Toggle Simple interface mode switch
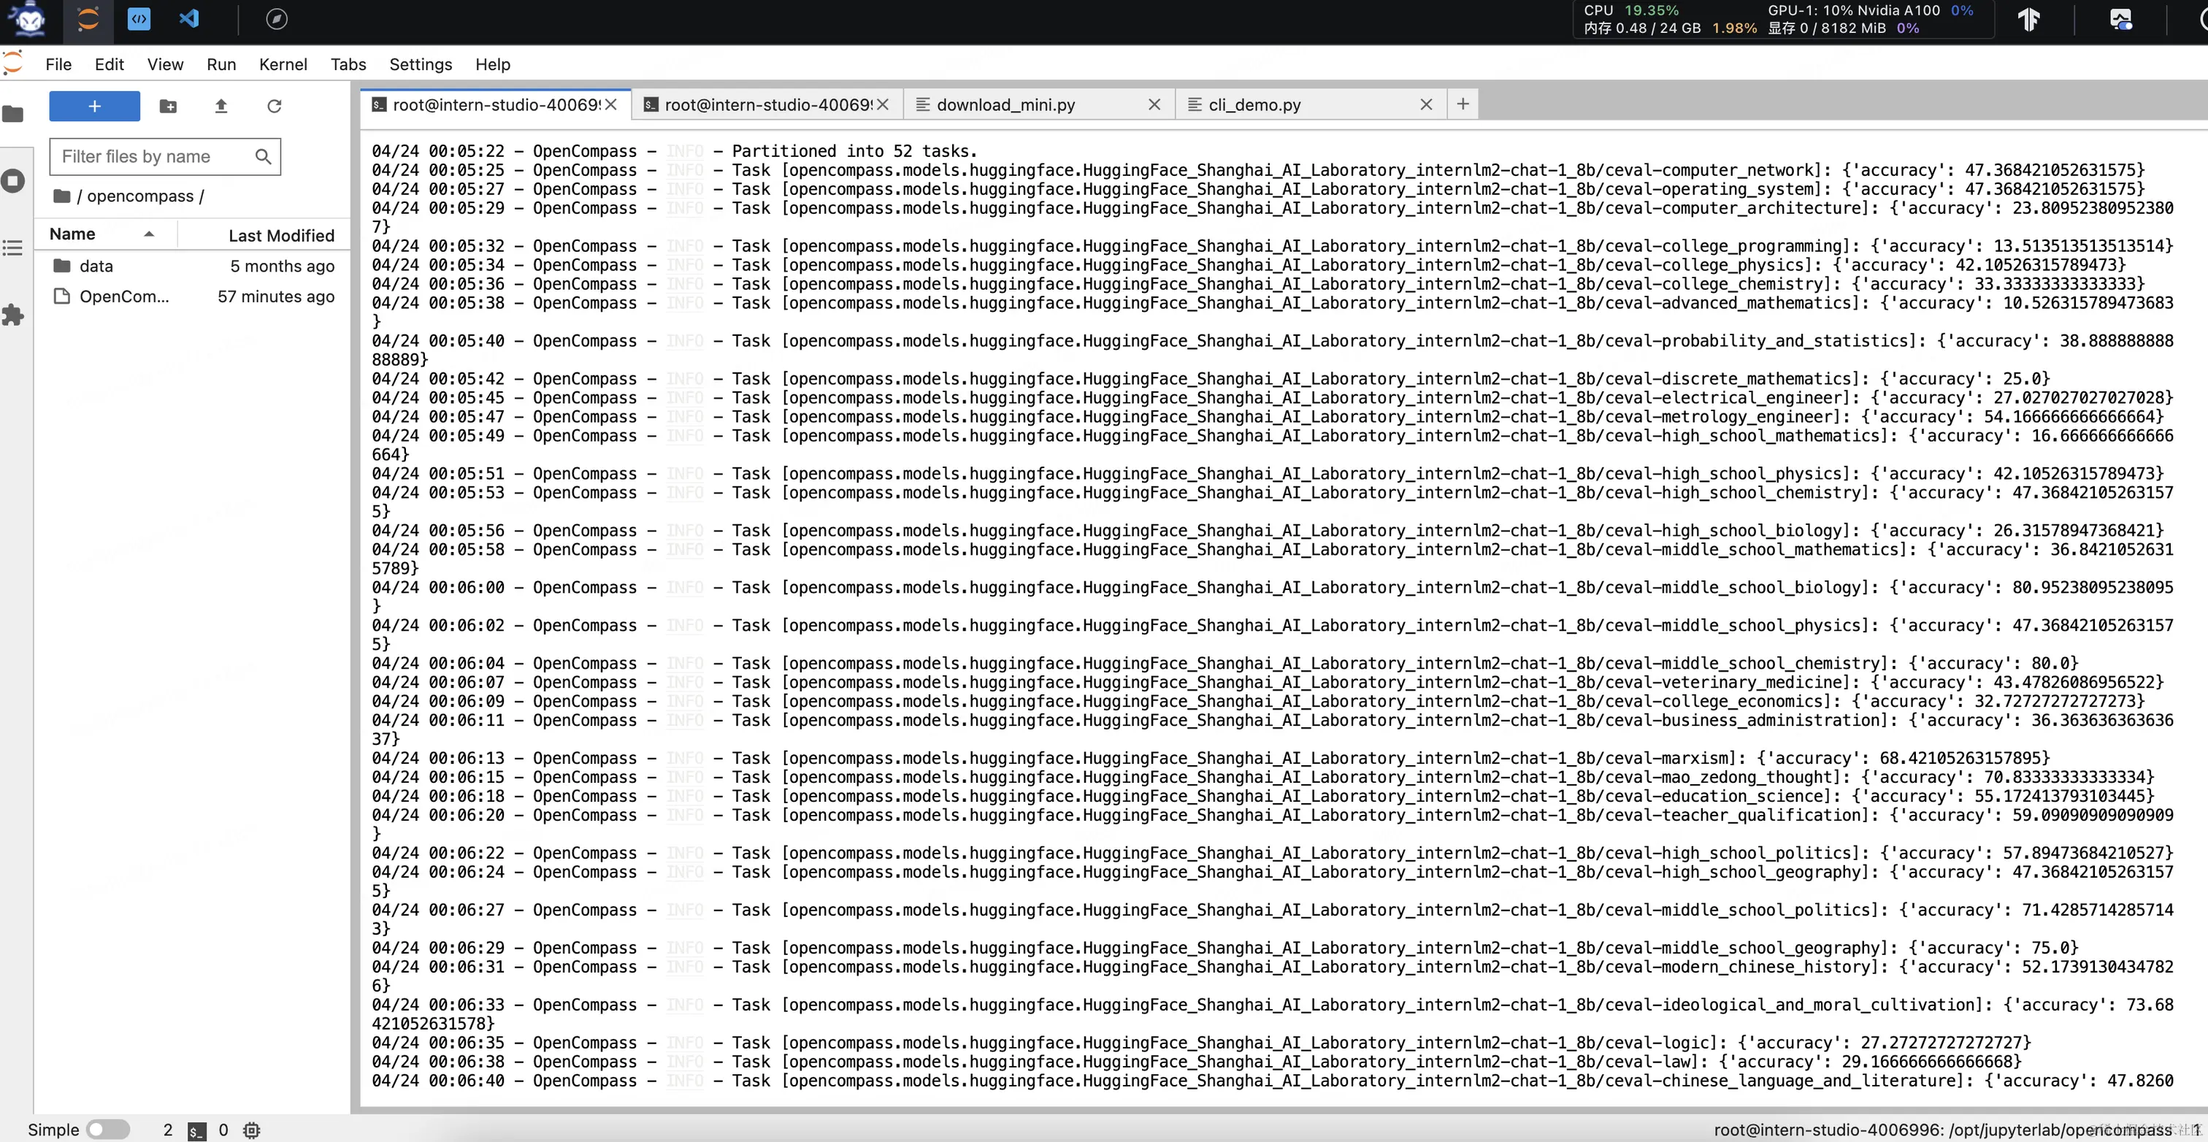2208x1142 pixels. 108,1129
